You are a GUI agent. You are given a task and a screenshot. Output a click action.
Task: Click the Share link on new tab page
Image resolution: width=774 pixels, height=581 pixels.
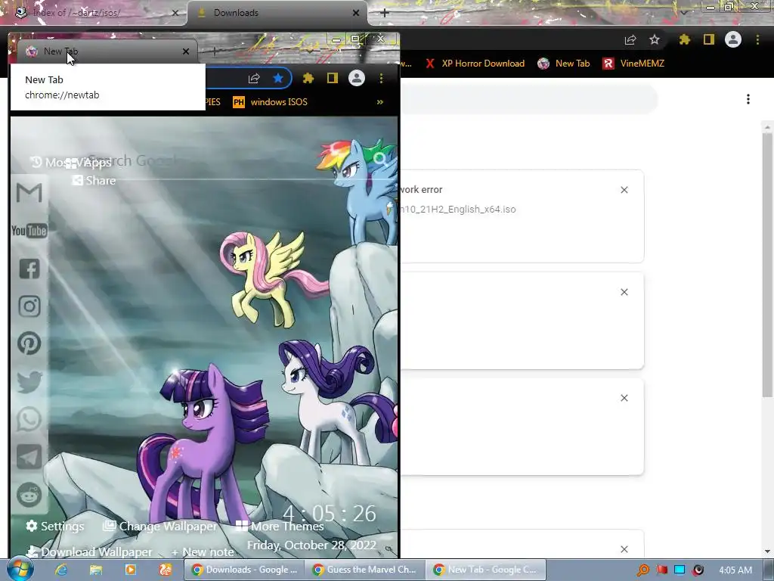[x=94, y=180]
